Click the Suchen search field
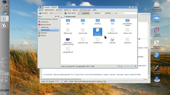The image size is (170, 95). [127, 13]
